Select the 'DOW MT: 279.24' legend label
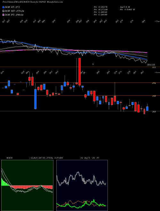The width and height of the screenshot is (160, 211). click(14, 11)
